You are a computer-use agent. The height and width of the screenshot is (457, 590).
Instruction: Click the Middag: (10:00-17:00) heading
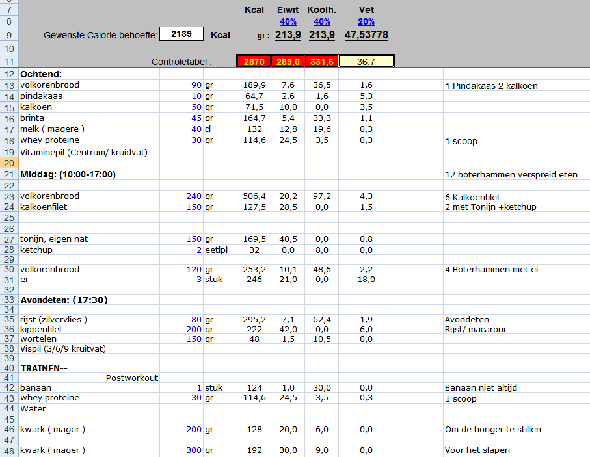(x=68, y=174)
